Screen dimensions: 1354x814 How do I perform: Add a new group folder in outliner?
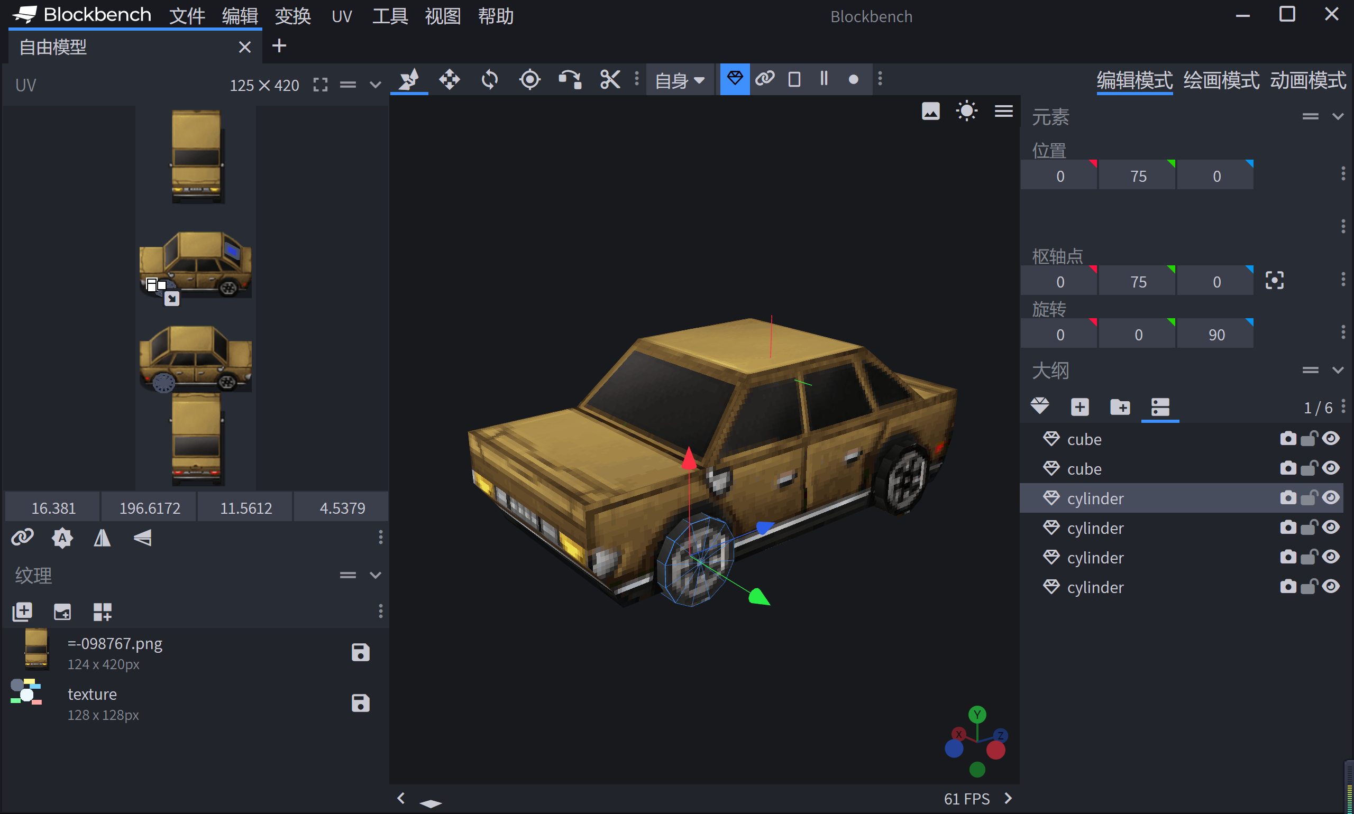[x=1120, y=407]
